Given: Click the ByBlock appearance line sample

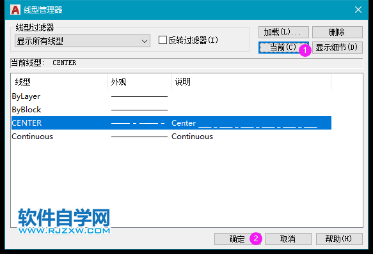Looking at the screenshot, I should [x=139, y=110].
